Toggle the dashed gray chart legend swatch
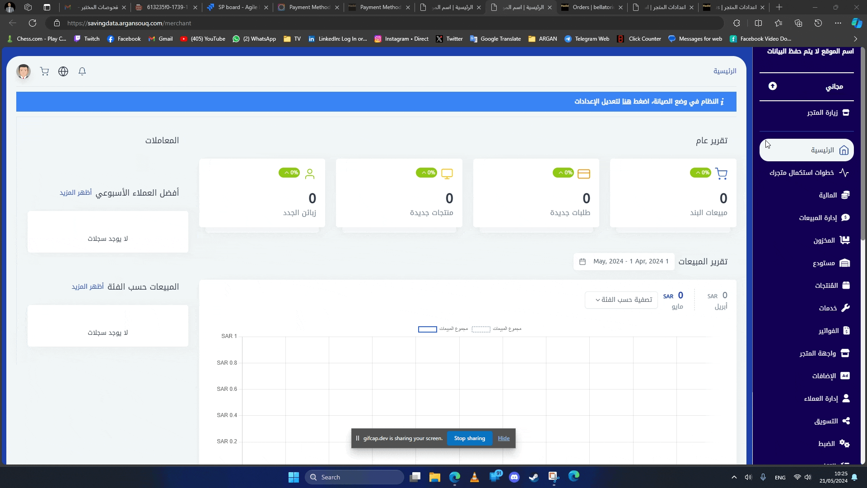This screenshot has width=867, height=488. point(481,329)
